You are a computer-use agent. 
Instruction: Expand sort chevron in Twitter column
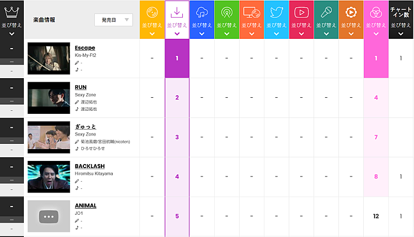pos(276,34)
